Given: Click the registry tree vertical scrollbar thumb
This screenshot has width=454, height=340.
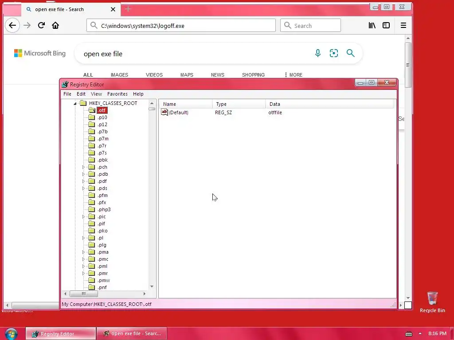Looking at the screenshot, I should (152, 109).
